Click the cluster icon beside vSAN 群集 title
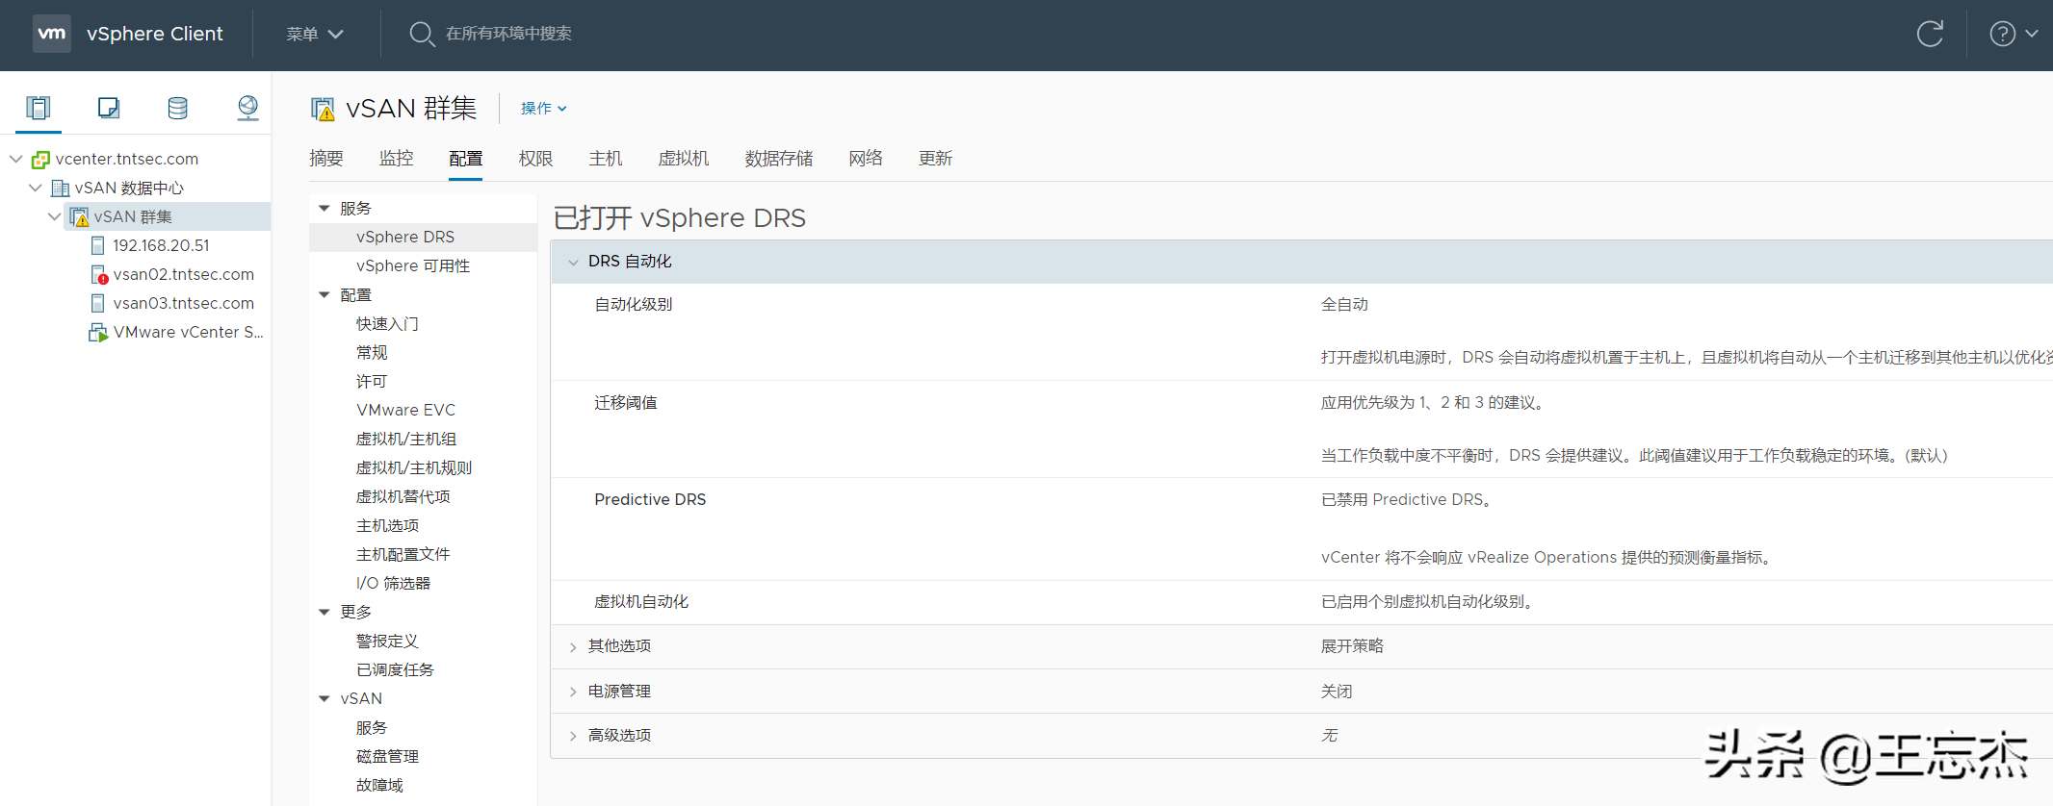Image resolution: width=2053 pixels, height=806 pixels. click(323, 109)
